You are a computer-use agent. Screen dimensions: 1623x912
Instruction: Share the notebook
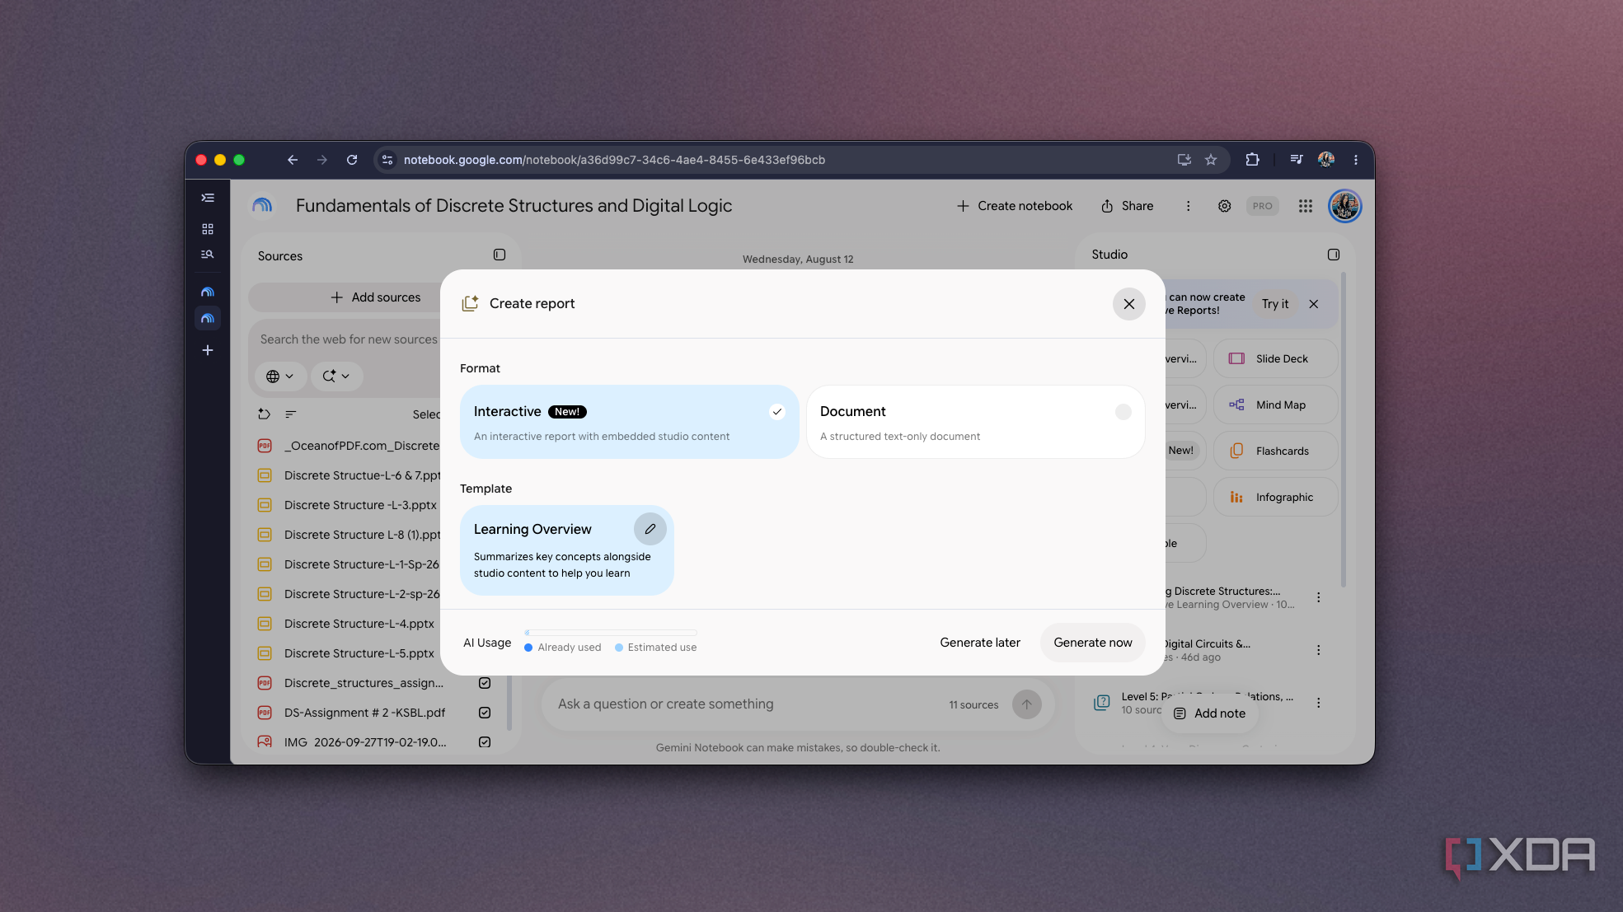tap(1127, 206)
